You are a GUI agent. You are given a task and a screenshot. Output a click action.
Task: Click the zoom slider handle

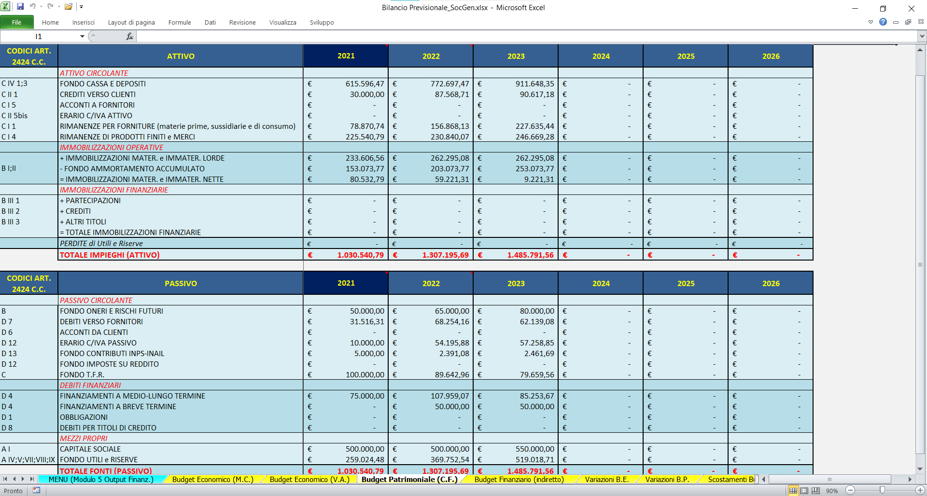click(882, 490)
